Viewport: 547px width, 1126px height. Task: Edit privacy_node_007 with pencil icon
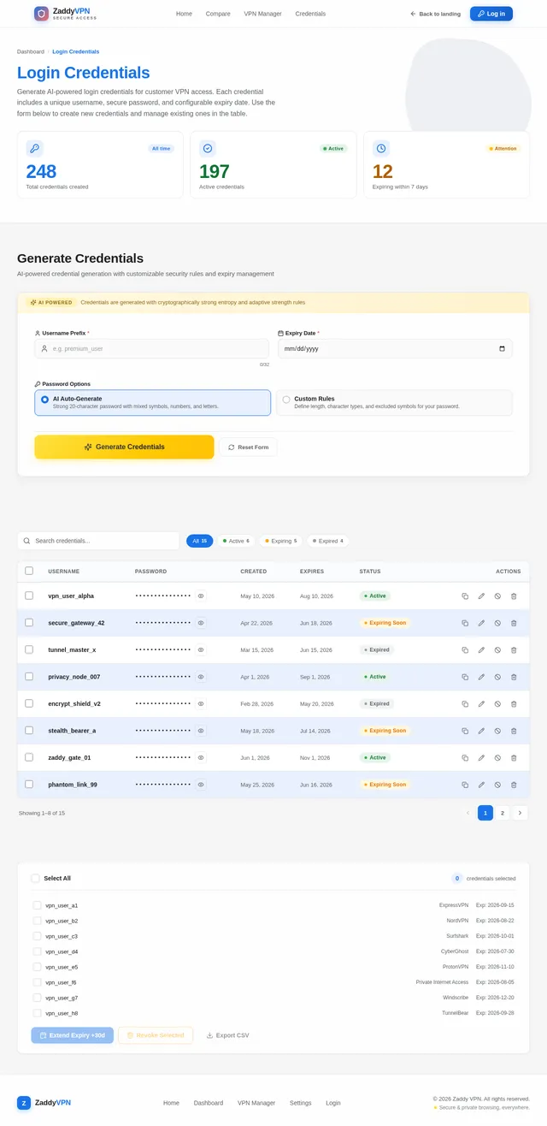[481, 677]
